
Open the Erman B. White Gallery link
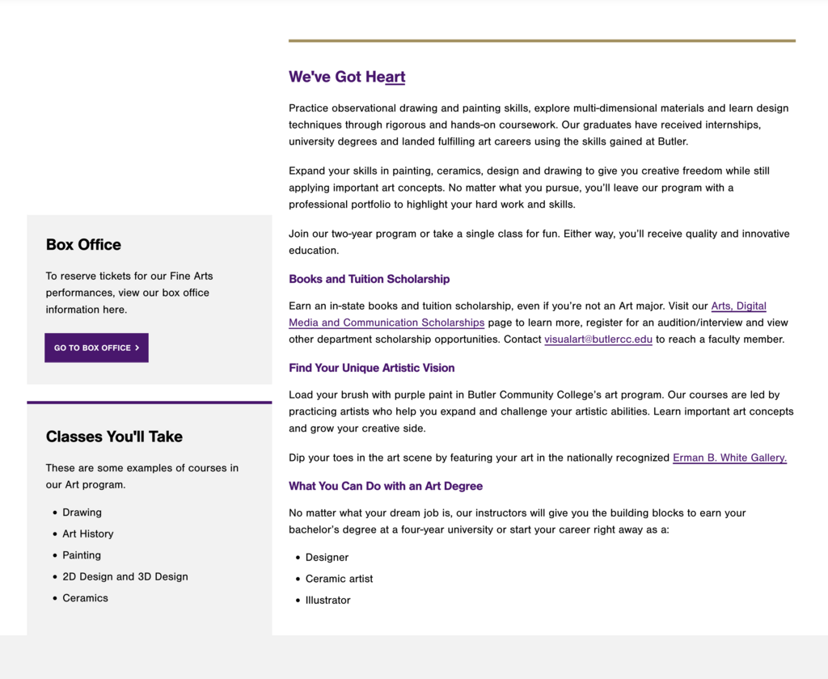(729, 458)
